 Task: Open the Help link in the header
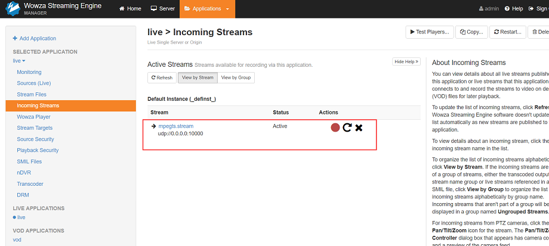pos(514,9)
